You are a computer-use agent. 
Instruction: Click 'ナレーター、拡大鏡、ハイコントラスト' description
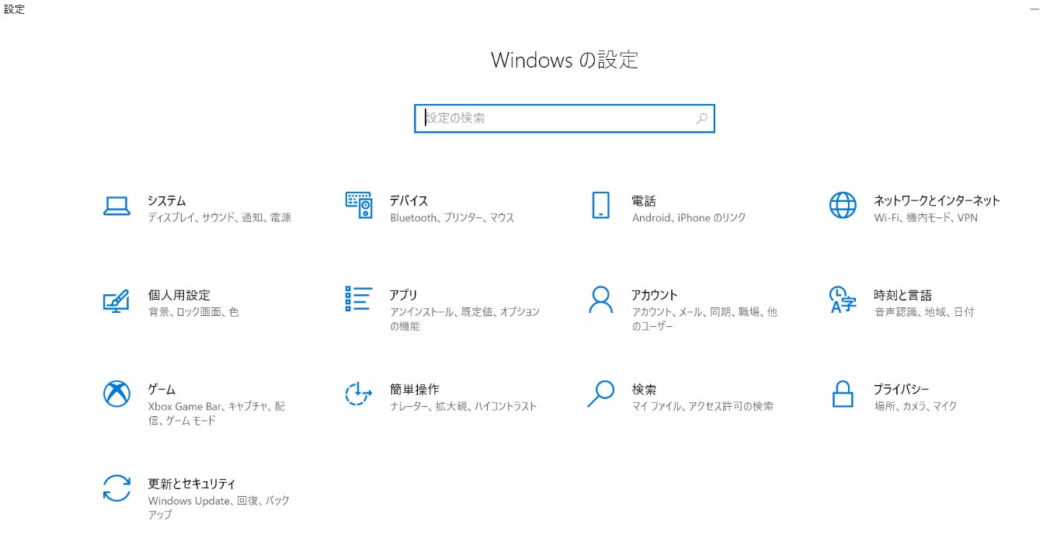(463, 407)
